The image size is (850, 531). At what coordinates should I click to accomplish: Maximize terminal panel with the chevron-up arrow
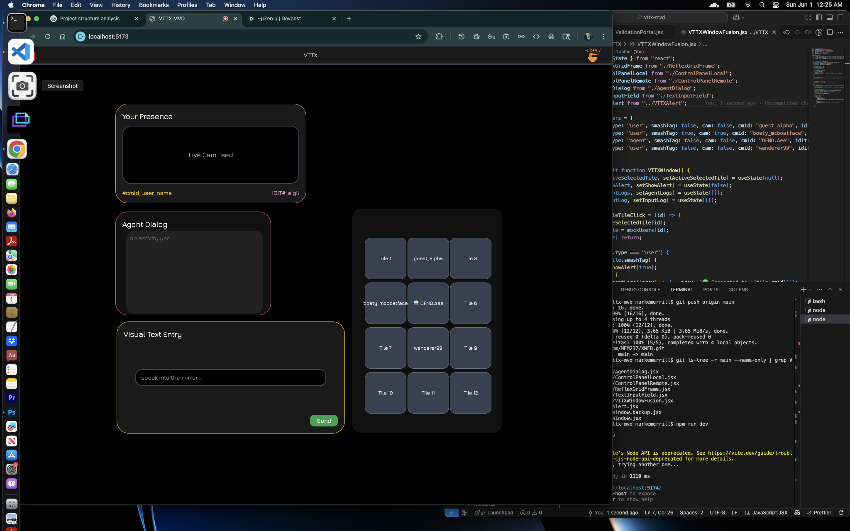tap(830, 289)
